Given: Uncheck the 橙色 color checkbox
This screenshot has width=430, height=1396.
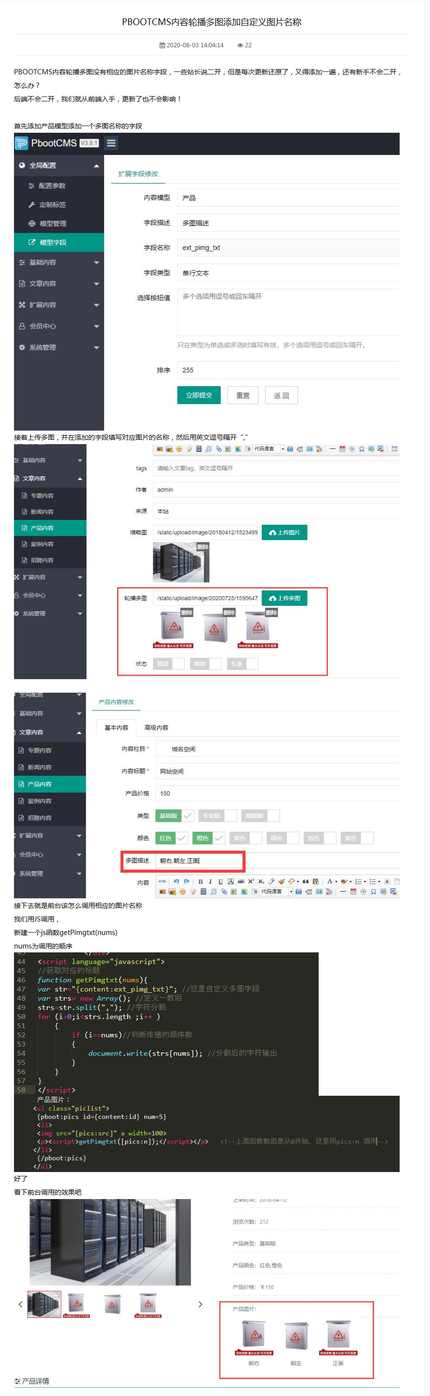Looking at the screenshot, I should [209, 838].
